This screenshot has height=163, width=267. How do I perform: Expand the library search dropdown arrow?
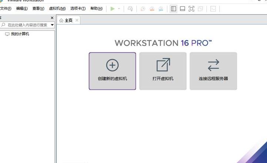coord(52,25)
